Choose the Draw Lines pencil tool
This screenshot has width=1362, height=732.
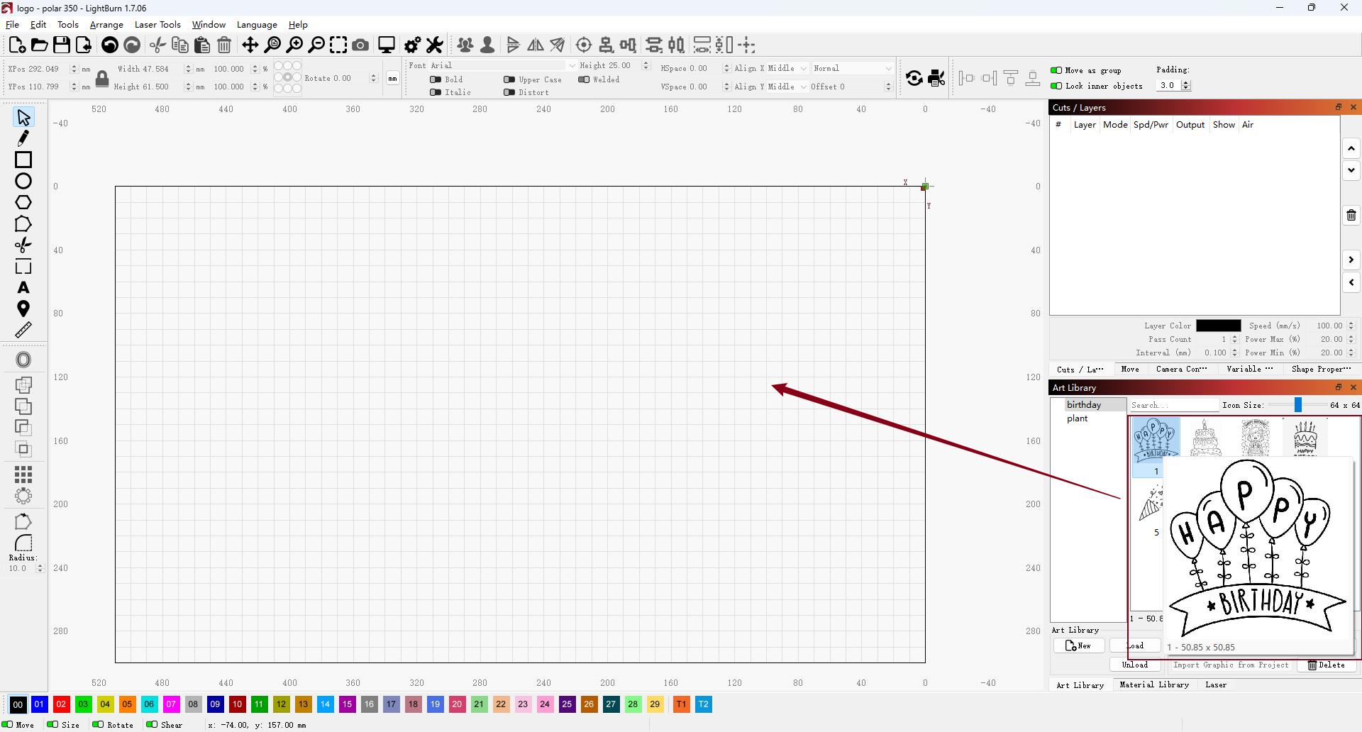(x=23, y=138)
